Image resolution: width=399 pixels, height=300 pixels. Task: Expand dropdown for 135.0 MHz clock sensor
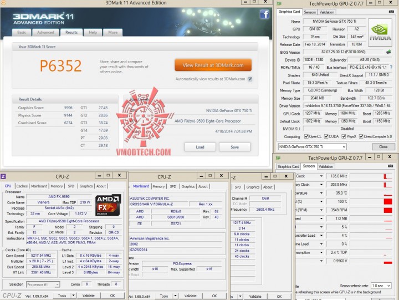(x=321, y=176)
